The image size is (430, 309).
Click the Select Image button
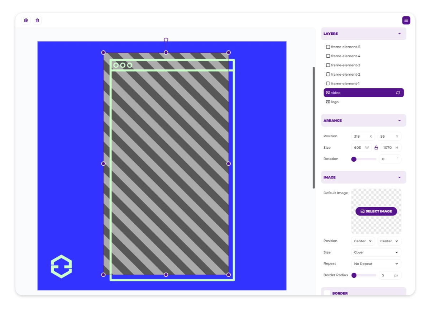tap(376, 211)
